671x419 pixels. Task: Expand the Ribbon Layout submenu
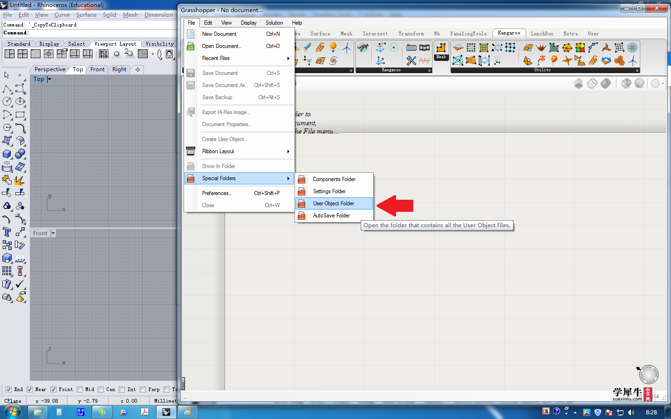coord(240,151)
